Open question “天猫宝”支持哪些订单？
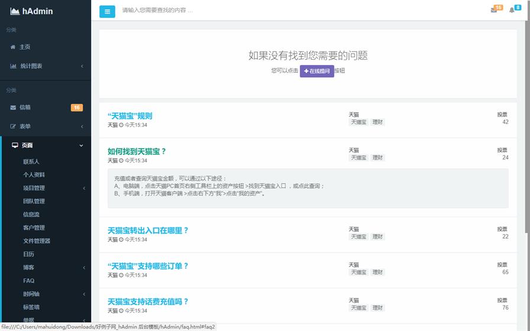The width and height of the screenshot is (530, 331). [148, 266]
